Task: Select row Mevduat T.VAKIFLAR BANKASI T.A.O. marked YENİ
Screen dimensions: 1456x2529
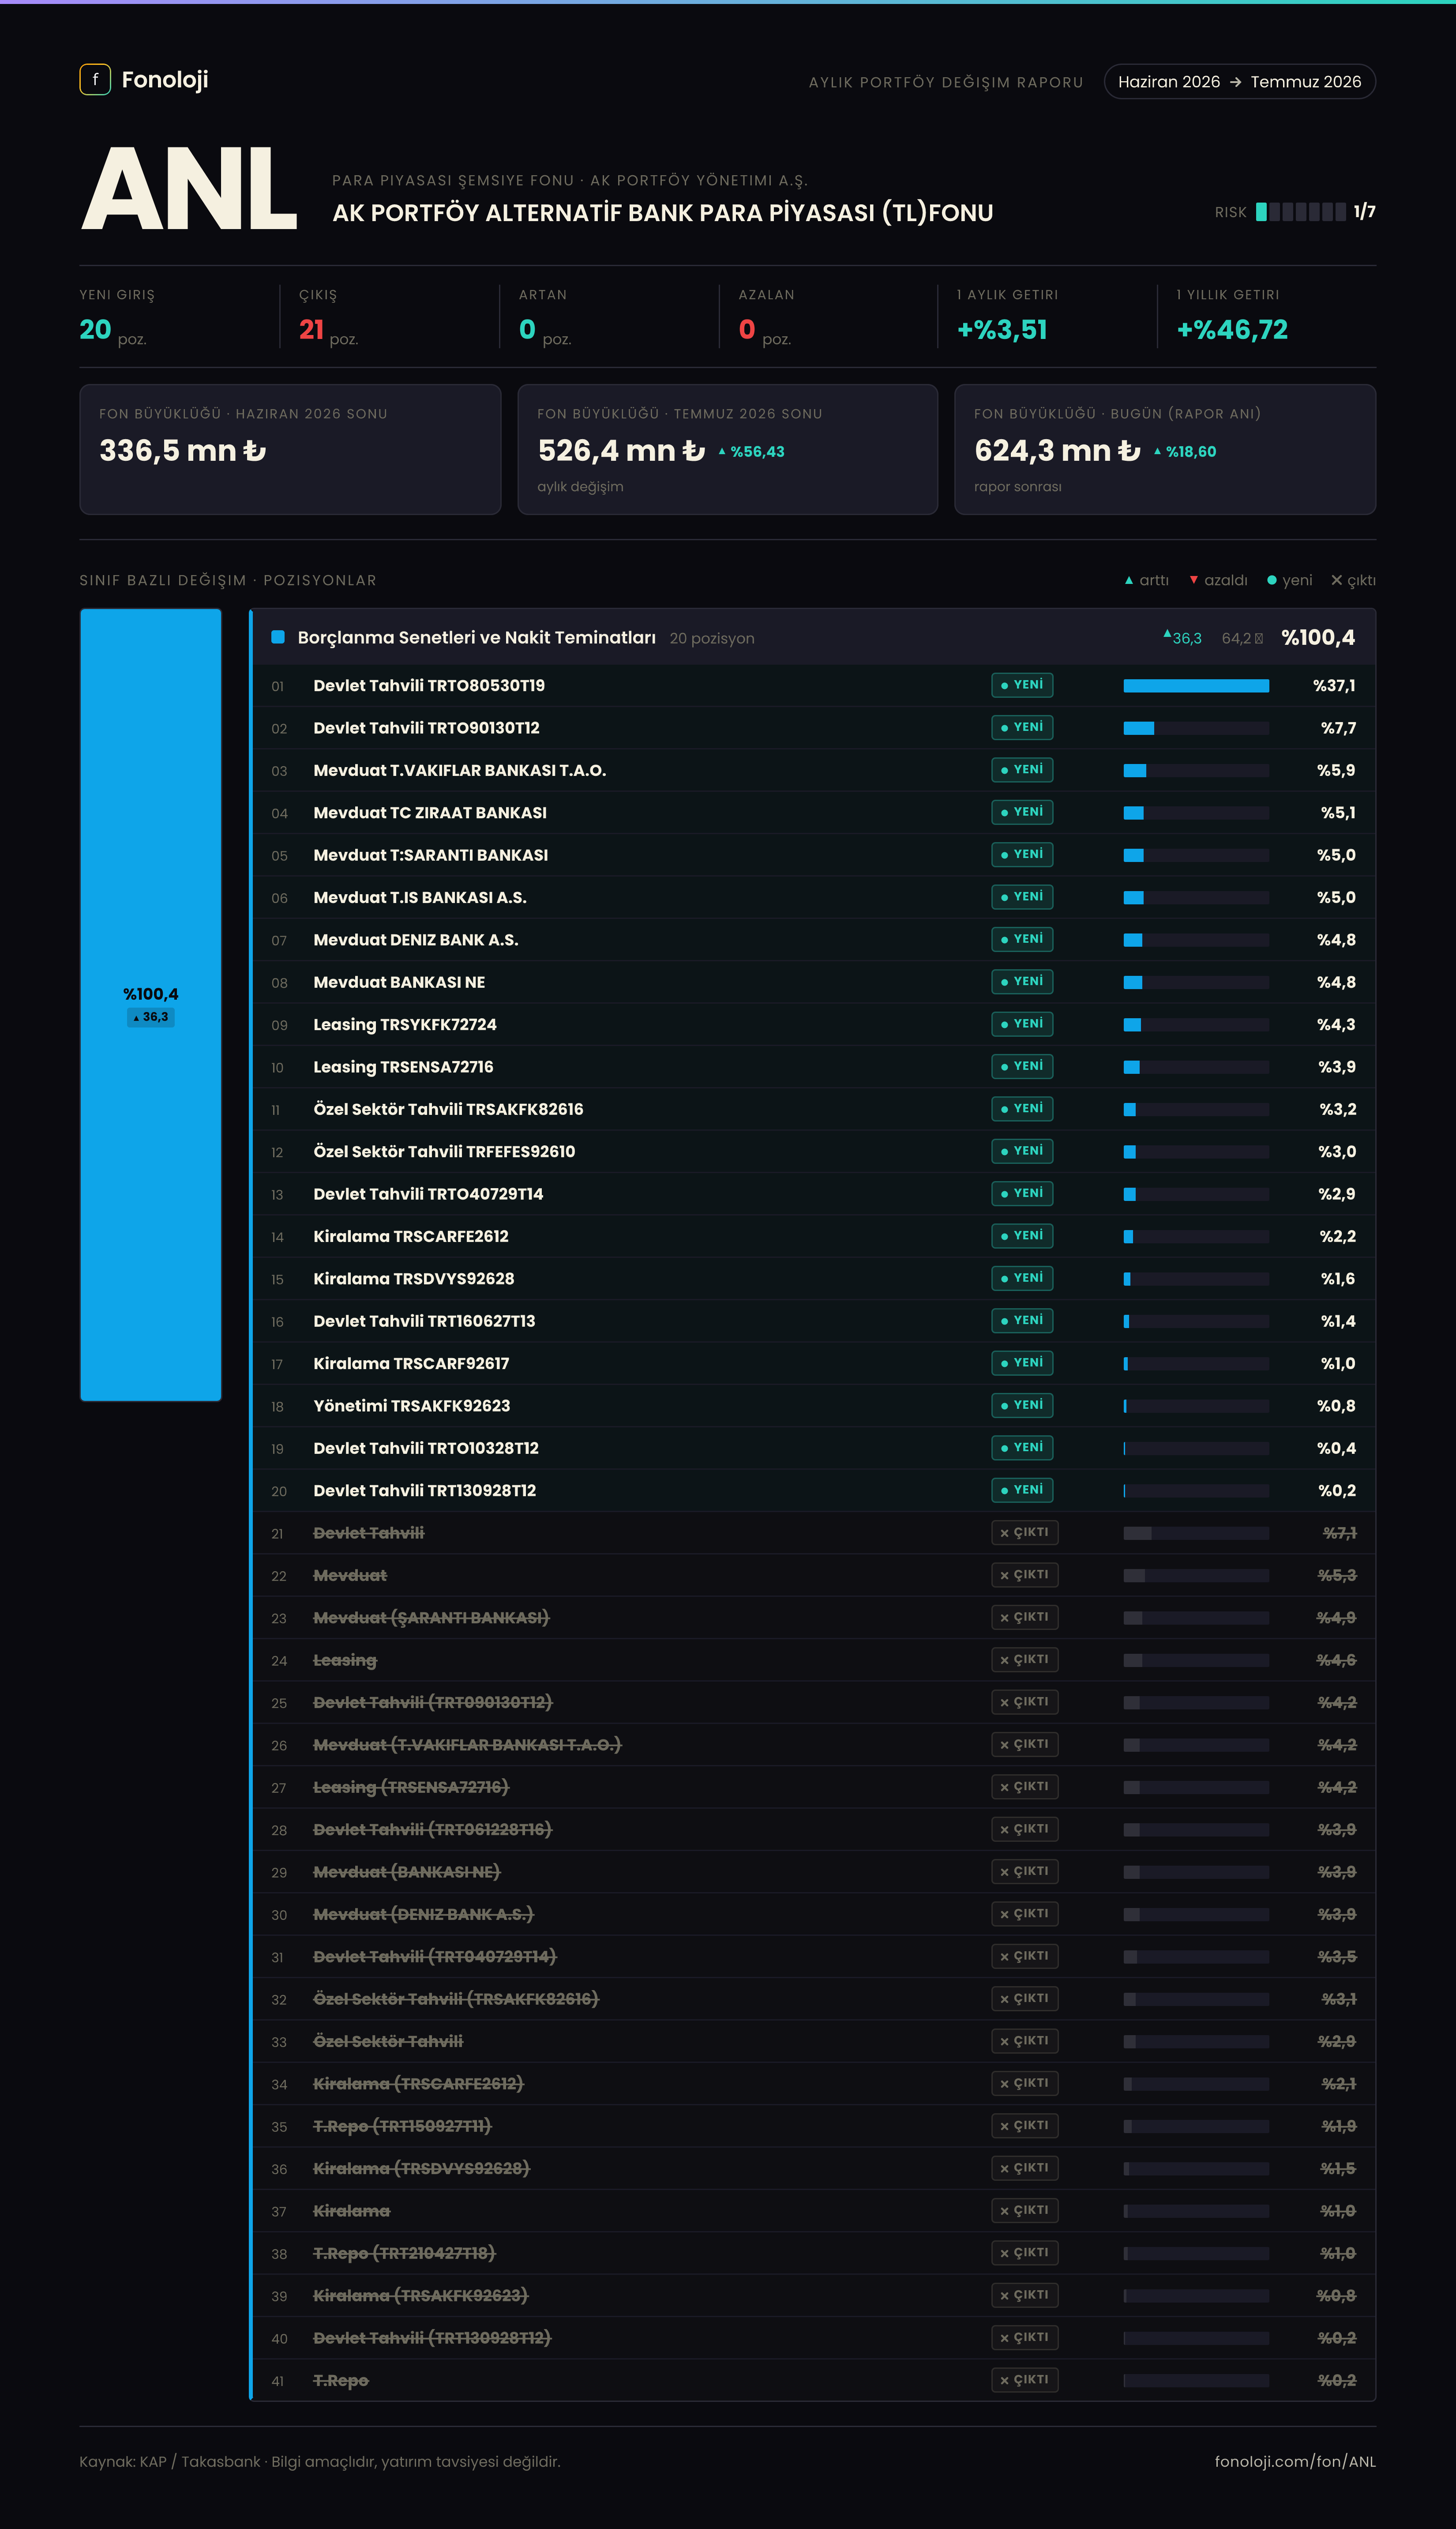Action: (x=814, y=770)
